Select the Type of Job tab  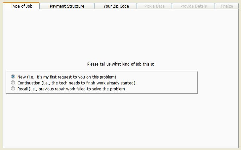tap(21, 6)
